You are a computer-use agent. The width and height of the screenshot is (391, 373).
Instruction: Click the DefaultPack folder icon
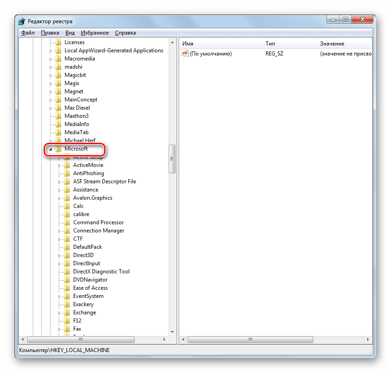coord(67,247)
